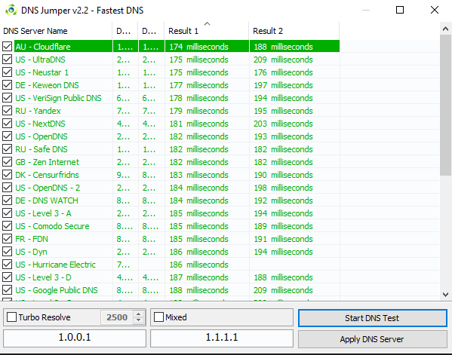Select the GB - Zen Internet row
The image size is (452, 355).
(x=171, y=162)
